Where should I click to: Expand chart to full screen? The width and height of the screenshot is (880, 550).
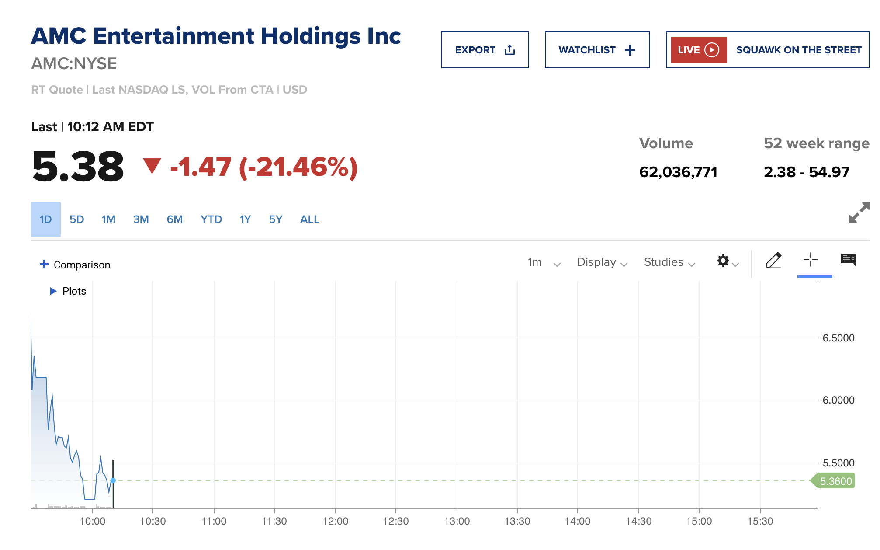pyautogui.click(x=859, y=212)
